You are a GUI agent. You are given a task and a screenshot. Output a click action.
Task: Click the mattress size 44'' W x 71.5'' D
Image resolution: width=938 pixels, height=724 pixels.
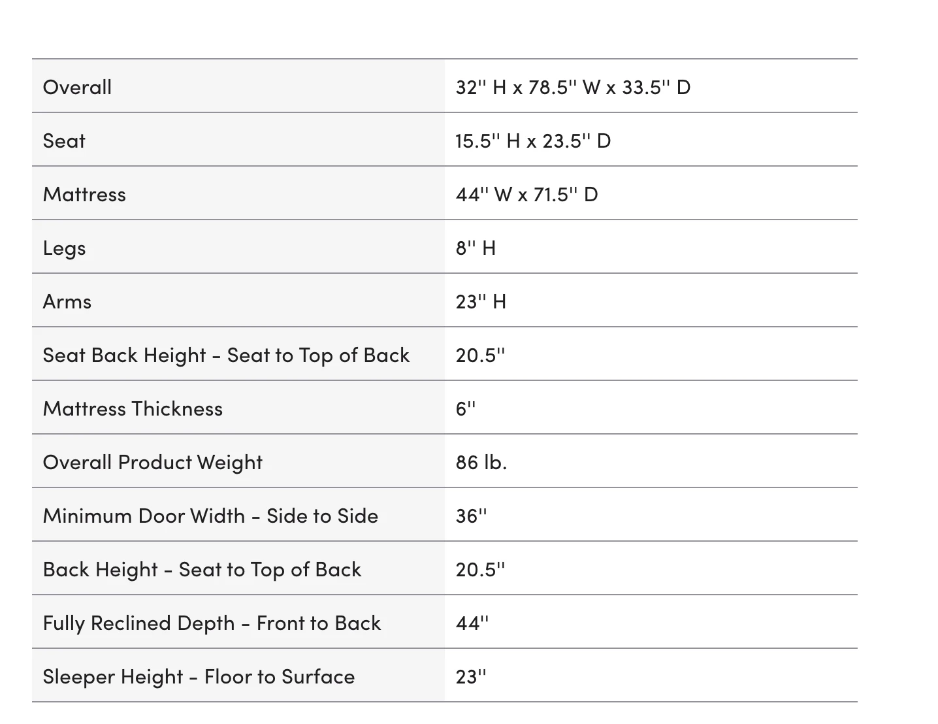pyautogui.click(x=526, y=194)
